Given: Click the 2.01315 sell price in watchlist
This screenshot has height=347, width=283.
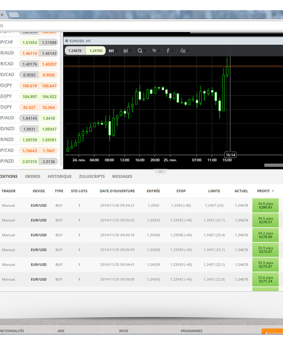Looking at the screenshot, I should [x=29, y=161].
